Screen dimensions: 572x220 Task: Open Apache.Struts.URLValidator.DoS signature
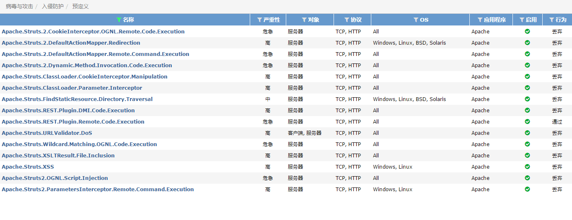pyautogui.click(x=47, y=133)
